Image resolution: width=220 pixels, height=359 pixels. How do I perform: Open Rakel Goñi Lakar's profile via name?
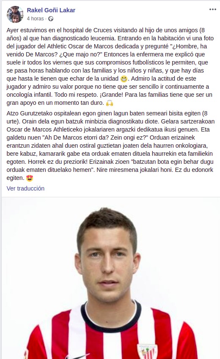coord(51,10)
